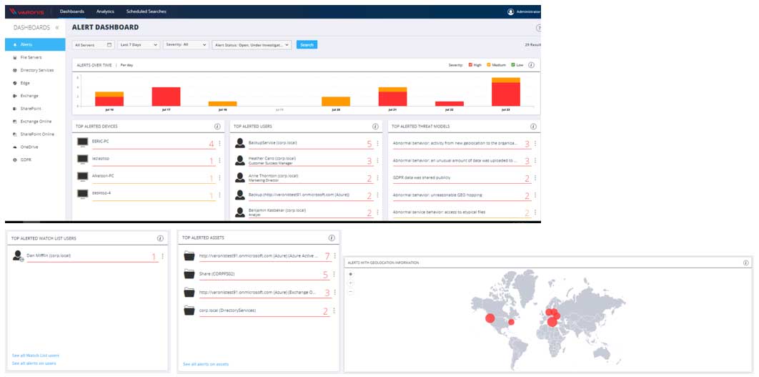Switch to the Dashboards top tab
The width and height of the screenshot is (759, 377).
[72, 11]
